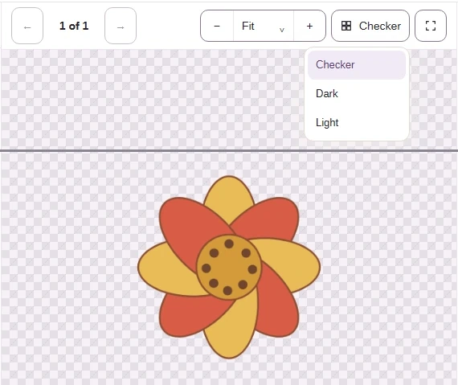Go to next image with right arrow
The width and height of the screenshot is (458, 385).
point(121,26)
